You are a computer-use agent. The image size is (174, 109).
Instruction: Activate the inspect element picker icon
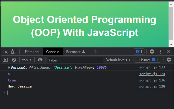pyautogui.click(x=5, y=51)
